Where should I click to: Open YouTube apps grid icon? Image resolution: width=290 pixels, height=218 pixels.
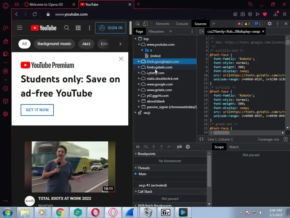pos(78,28)
